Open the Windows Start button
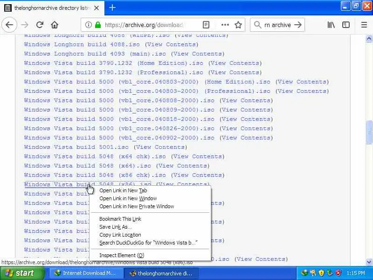This screenshot has width=373, height=280. (22, 273)
